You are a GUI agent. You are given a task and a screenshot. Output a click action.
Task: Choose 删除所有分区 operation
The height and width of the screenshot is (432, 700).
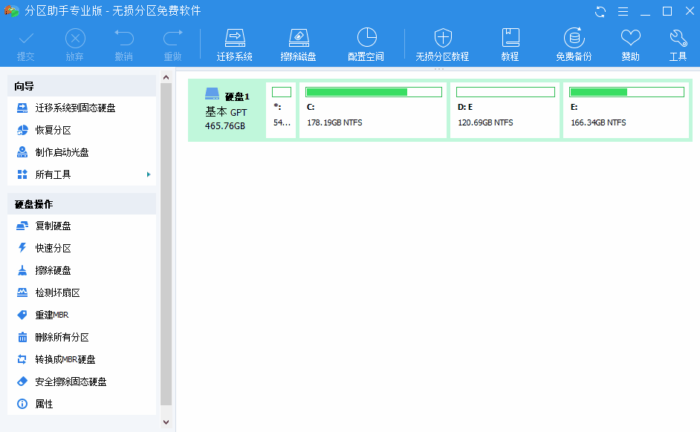click(x=82, y=337)
